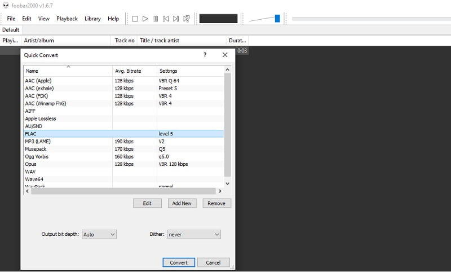Viewport: 451px width, 272px height.
Task: Click the Pause icon in toolbar
Action: pyautogui.click(x=156, y=19)
